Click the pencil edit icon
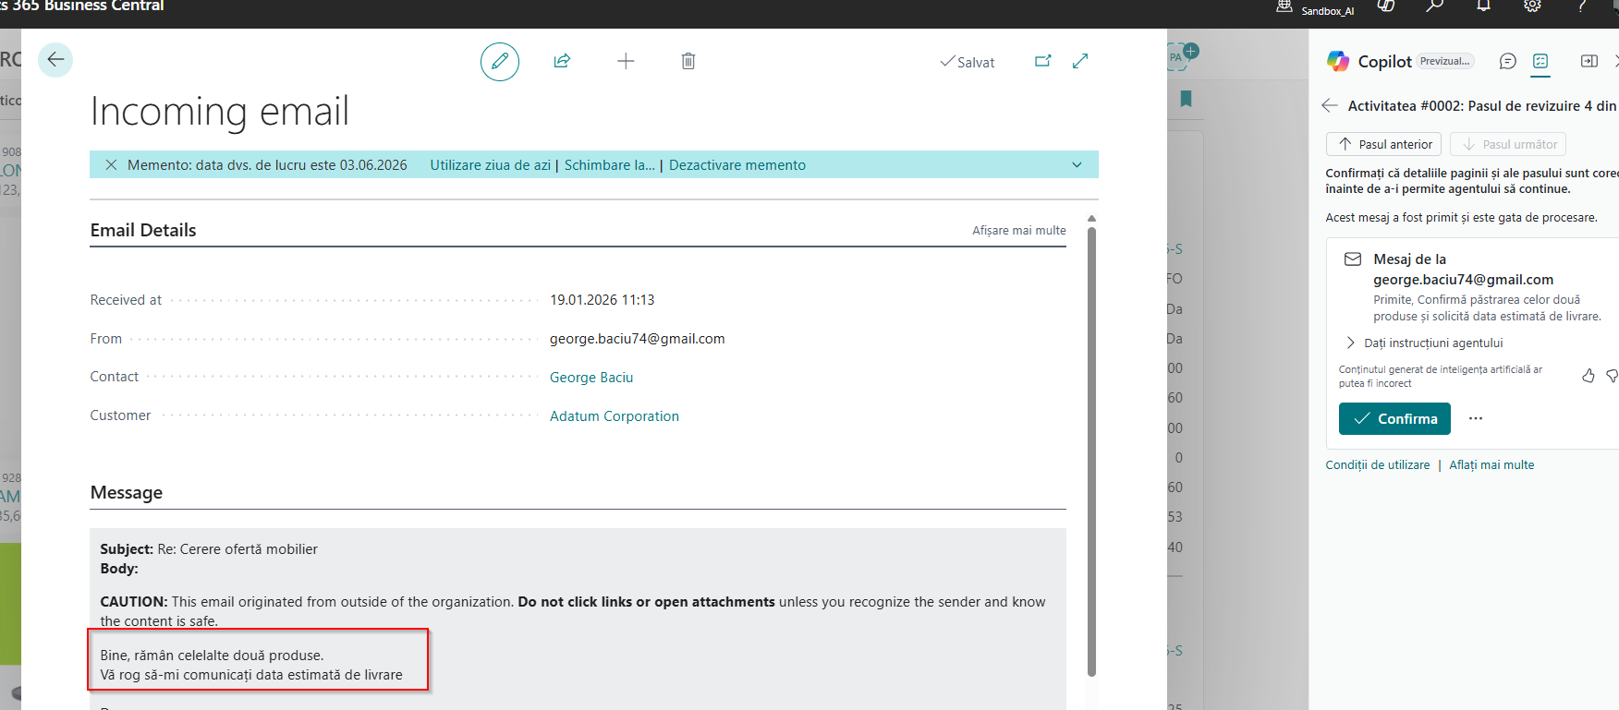Image resolution: width=1619 pixels, height=710 pixels. coord(499,62)
